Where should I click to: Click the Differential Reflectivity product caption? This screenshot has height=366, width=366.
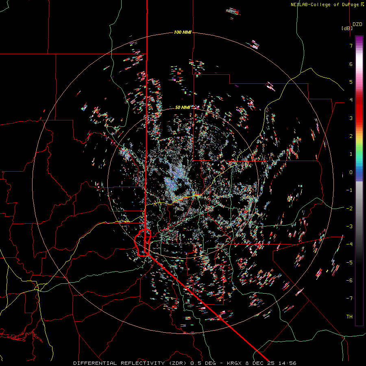point(185,363)
